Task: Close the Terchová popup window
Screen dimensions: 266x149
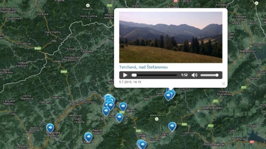Action: (224, 84)
